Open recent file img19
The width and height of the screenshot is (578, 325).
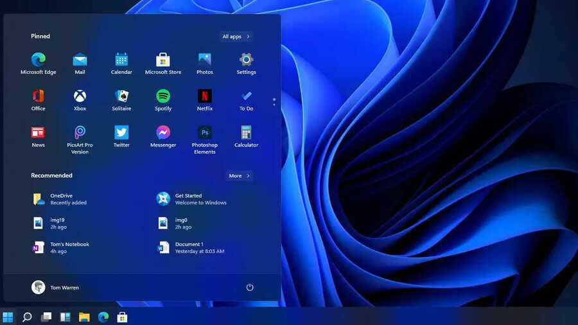[x=49, y=224]
